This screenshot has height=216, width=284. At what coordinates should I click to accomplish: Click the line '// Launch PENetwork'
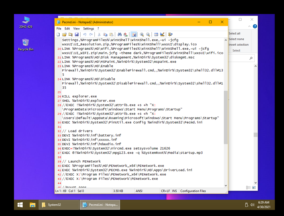[81, 161]
